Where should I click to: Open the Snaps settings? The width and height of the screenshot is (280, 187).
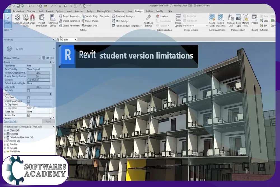tap(32, 20)
